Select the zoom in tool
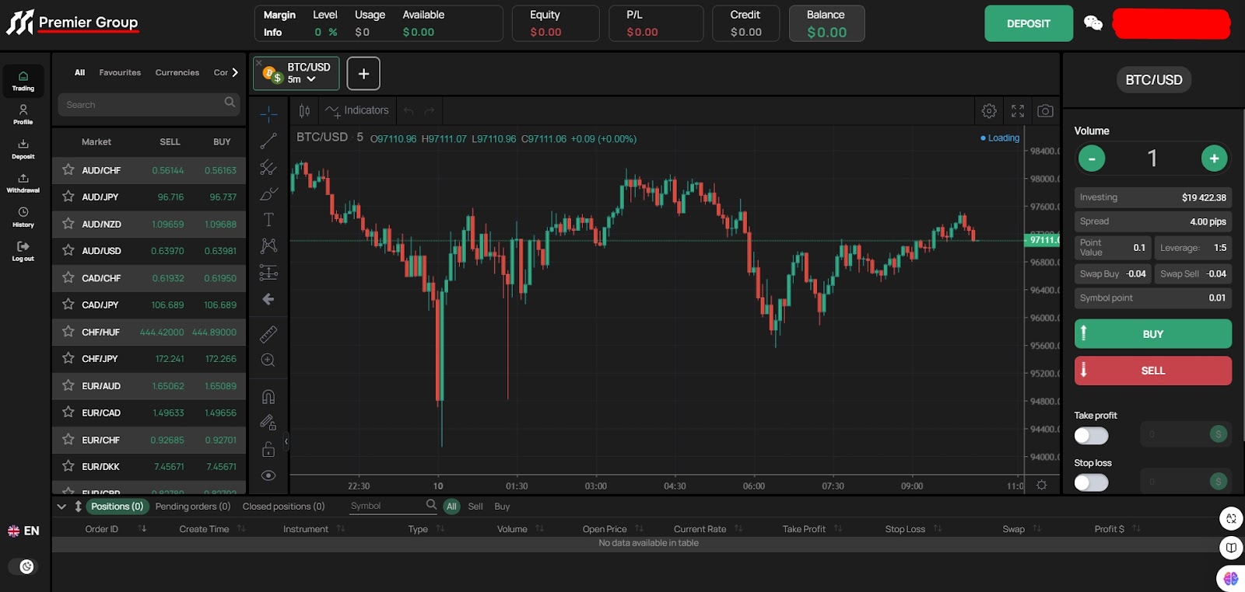Image resolution: width=1245 pixels, height=592 pixels. click(x=268, y=360)
